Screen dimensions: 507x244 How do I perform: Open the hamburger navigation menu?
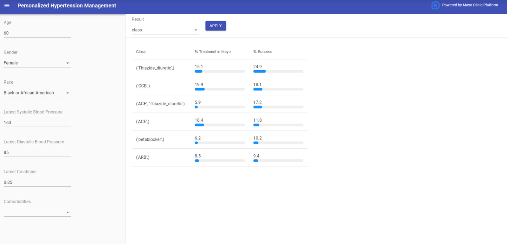[7, 6]
